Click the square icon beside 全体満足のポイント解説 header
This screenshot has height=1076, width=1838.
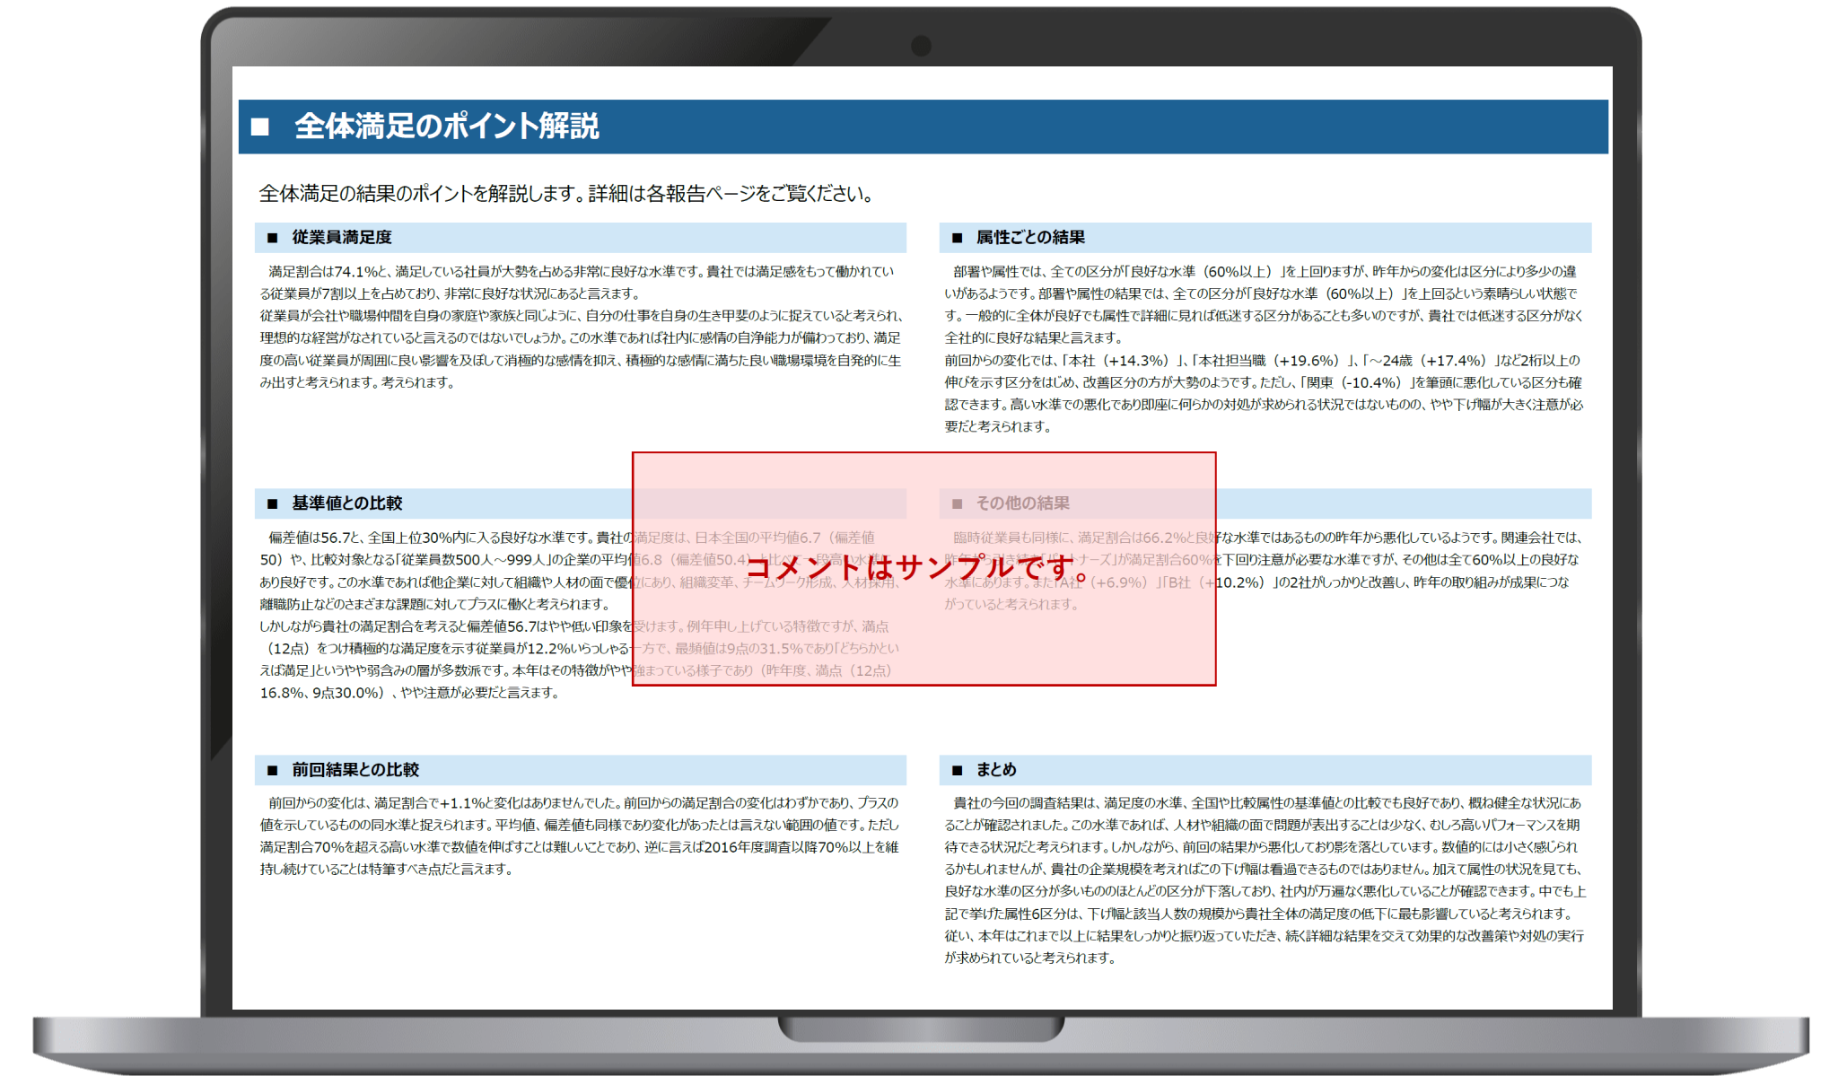pyautogui.click(x=260, y=127)
